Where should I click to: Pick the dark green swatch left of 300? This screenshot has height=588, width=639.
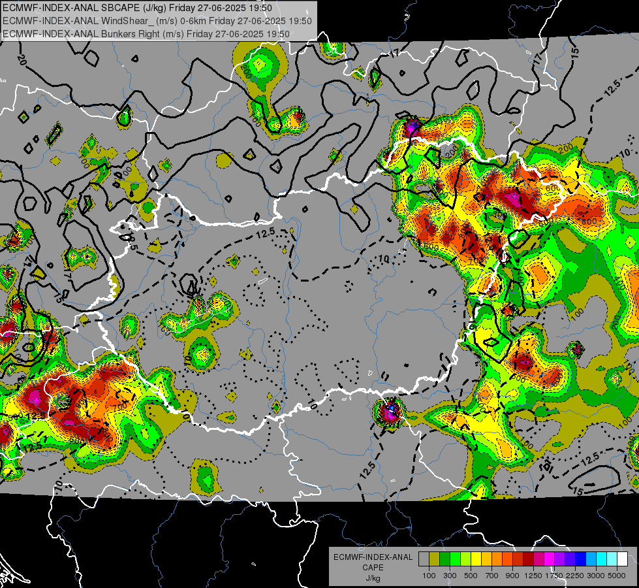pyautogui.click(x=444, y=559)
